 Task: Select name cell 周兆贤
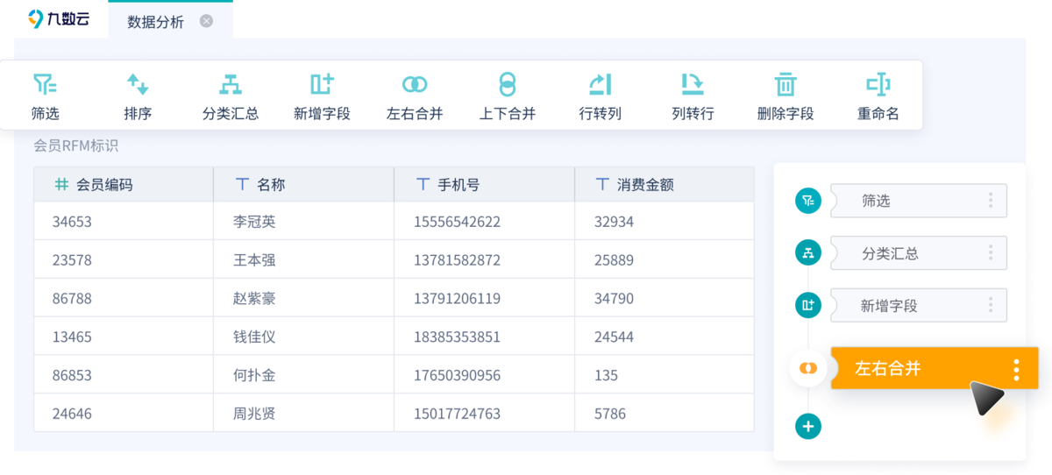303,413
